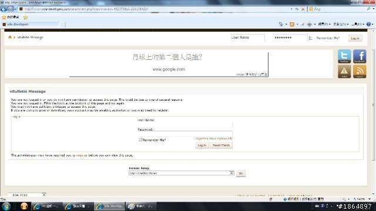
Task: Expand the Print dropdown arrow
Action: [315, 24]
